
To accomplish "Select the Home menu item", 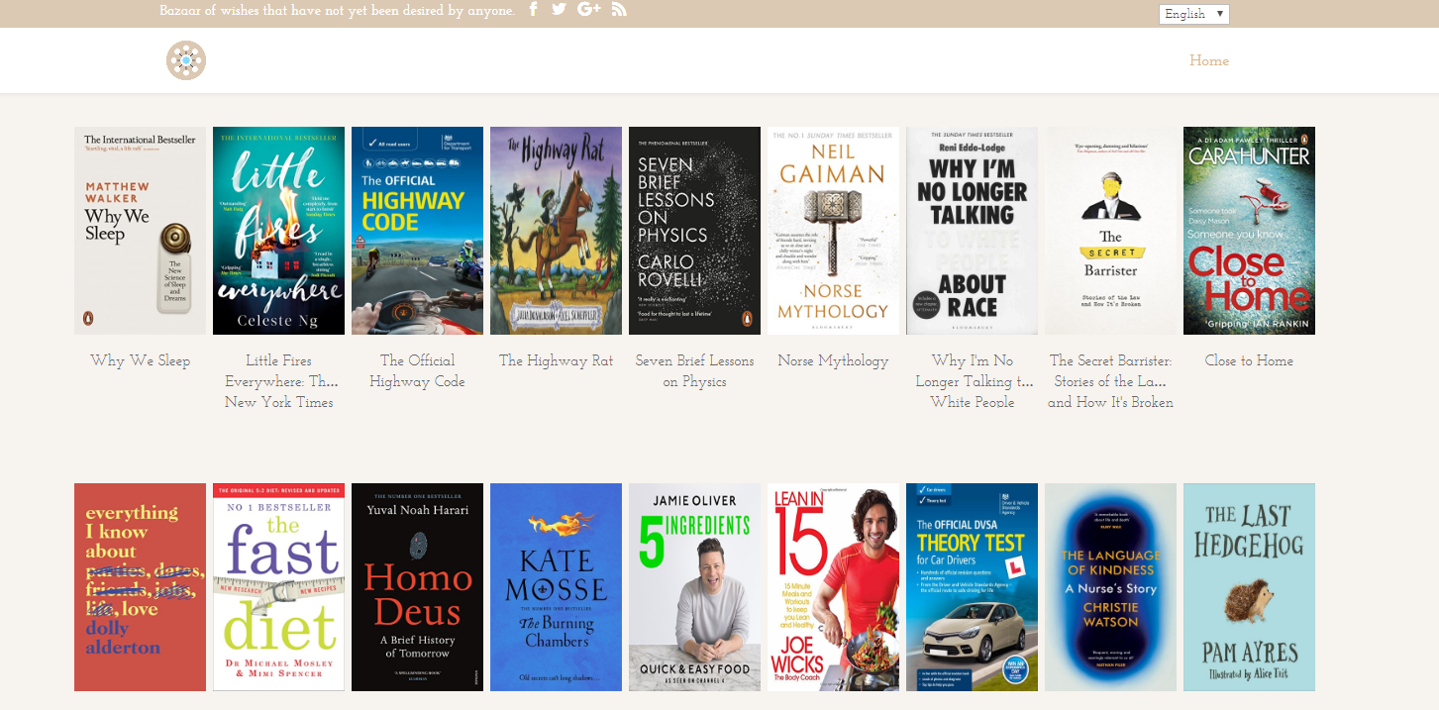I will pos(1208,60).
